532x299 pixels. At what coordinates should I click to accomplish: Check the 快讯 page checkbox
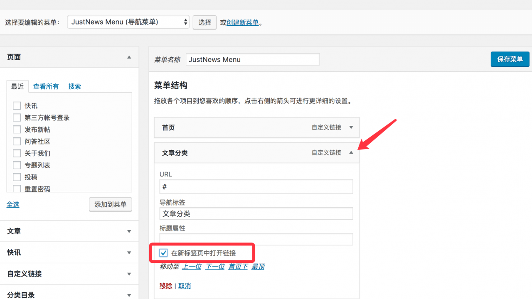click(x=17, y=106)
